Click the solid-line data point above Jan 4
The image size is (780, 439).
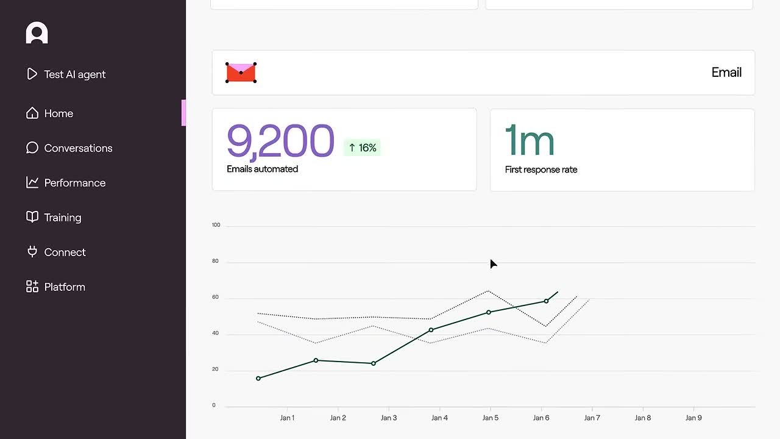[x=431, y=330]
